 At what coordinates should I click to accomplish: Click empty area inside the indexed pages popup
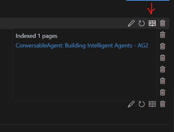[85, 74]
